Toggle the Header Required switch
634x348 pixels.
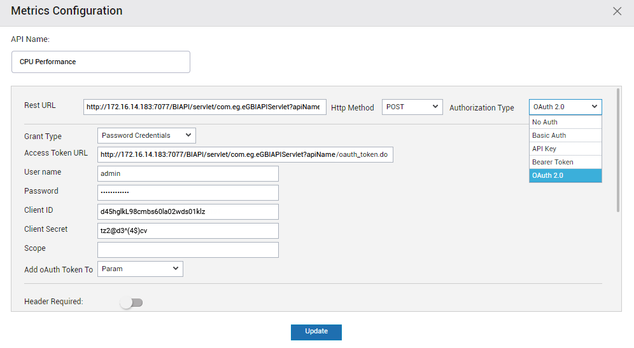pos(131,302)
